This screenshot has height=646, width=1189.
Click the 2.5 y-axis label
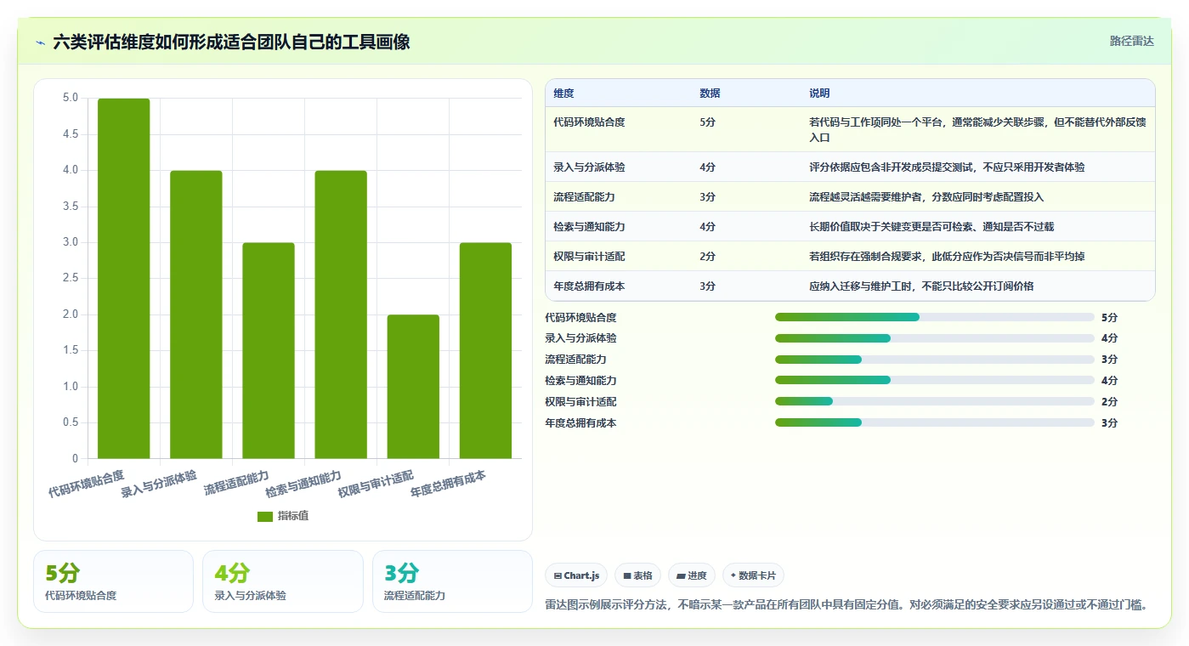click(x=71, y=279)
